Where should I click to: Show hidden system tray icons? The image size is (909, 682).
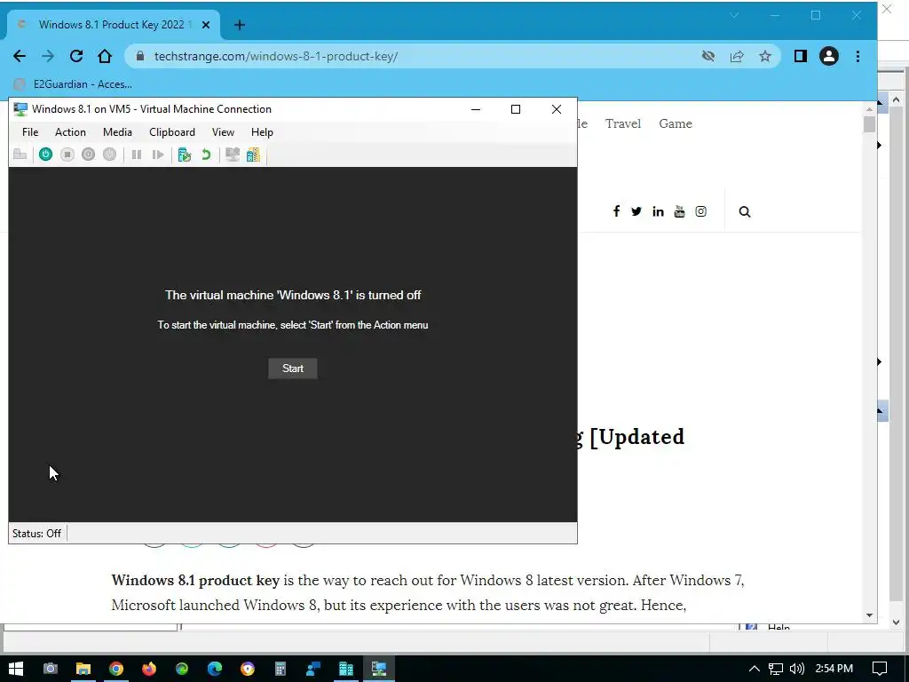pos(754,669)
